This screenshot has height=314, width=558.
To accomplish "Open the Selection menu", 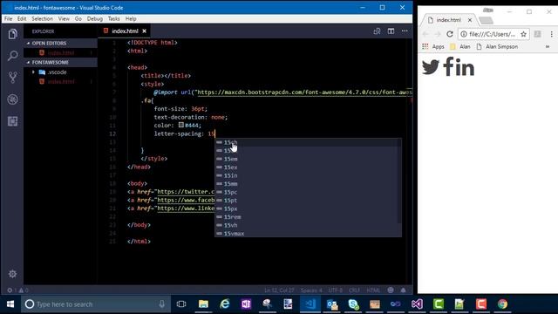I will click(x=42, y=19).
